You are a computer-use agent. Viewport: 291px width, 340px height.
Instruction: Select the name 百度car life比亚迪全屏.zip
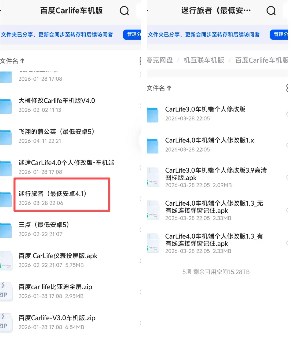[55, 287]
